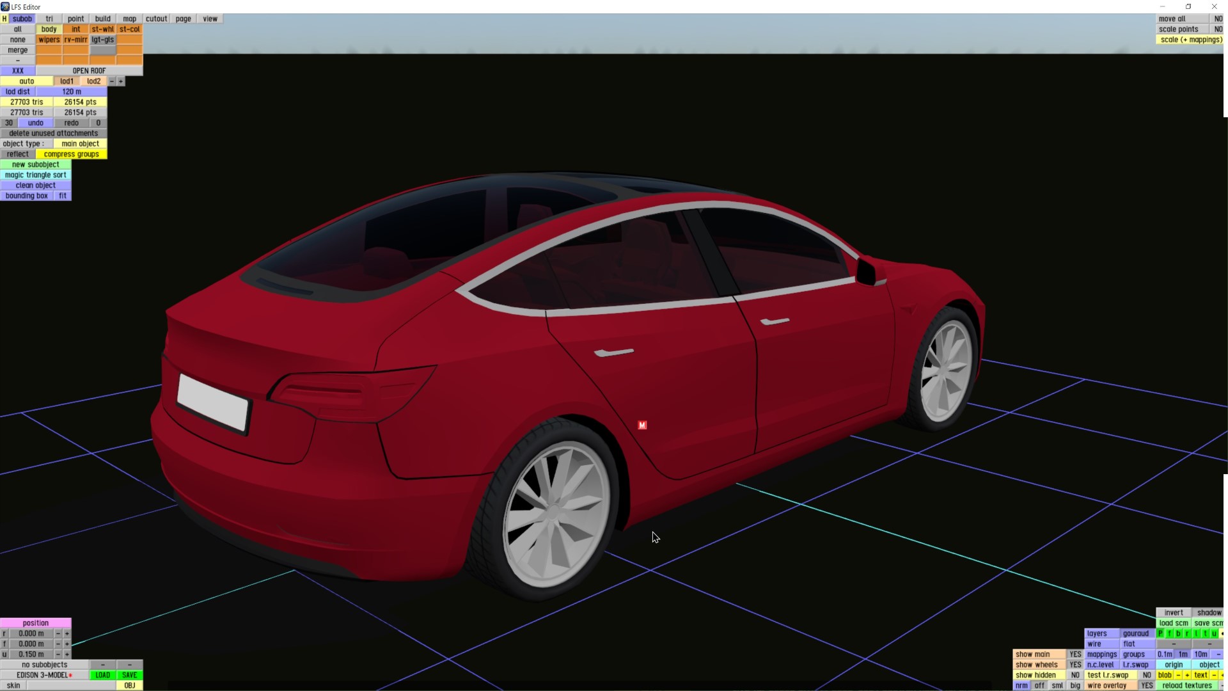Click the green P layer button
Viewport: 1228px width, 691px height.
(x=1160, y=633)
